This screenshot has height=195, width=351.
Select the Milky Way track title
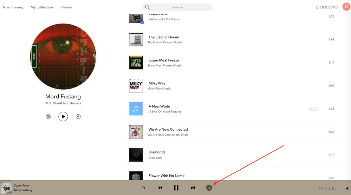(x=157, y=83)
